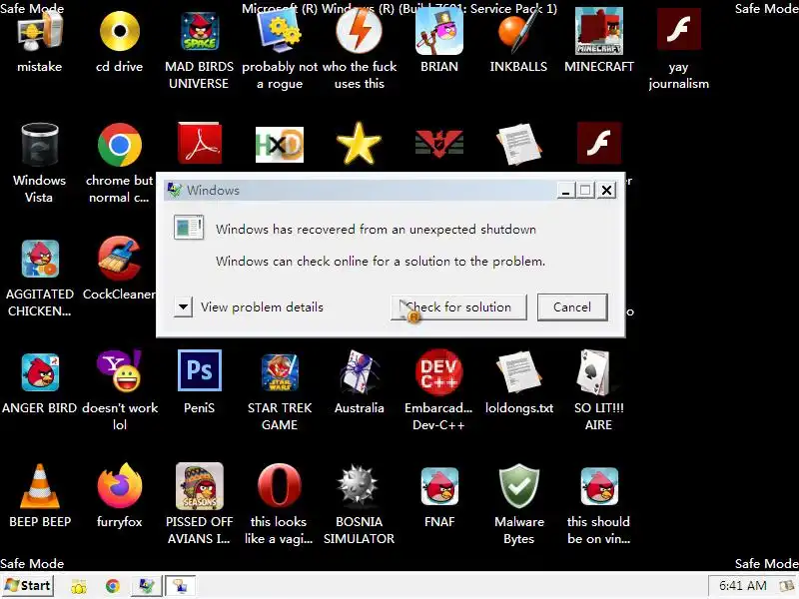Launch 'chrome but normal' Chrome icon
Screen dimensions: 799x599
pos(120,145)
